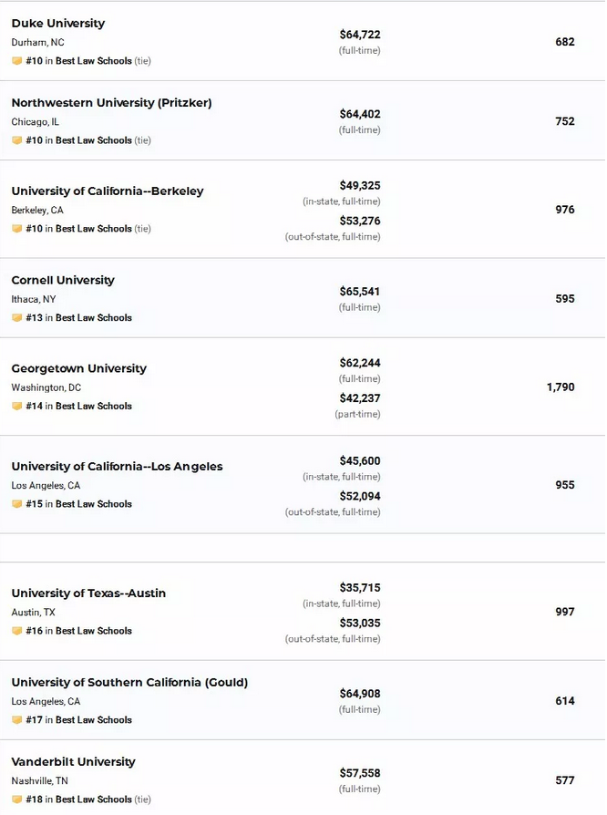
Task: Select the University of Southern California (Gould)
Action: coord(129,683)
